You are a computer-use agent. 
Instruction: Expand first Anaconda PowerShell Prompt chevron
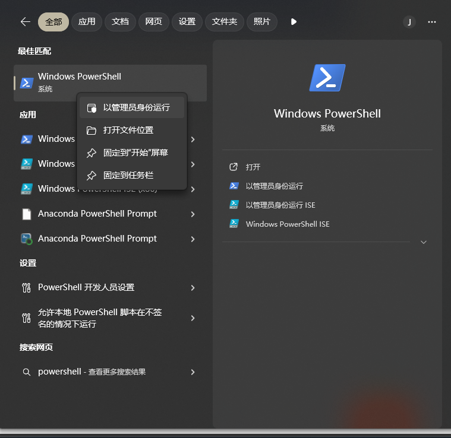(193, 214)
